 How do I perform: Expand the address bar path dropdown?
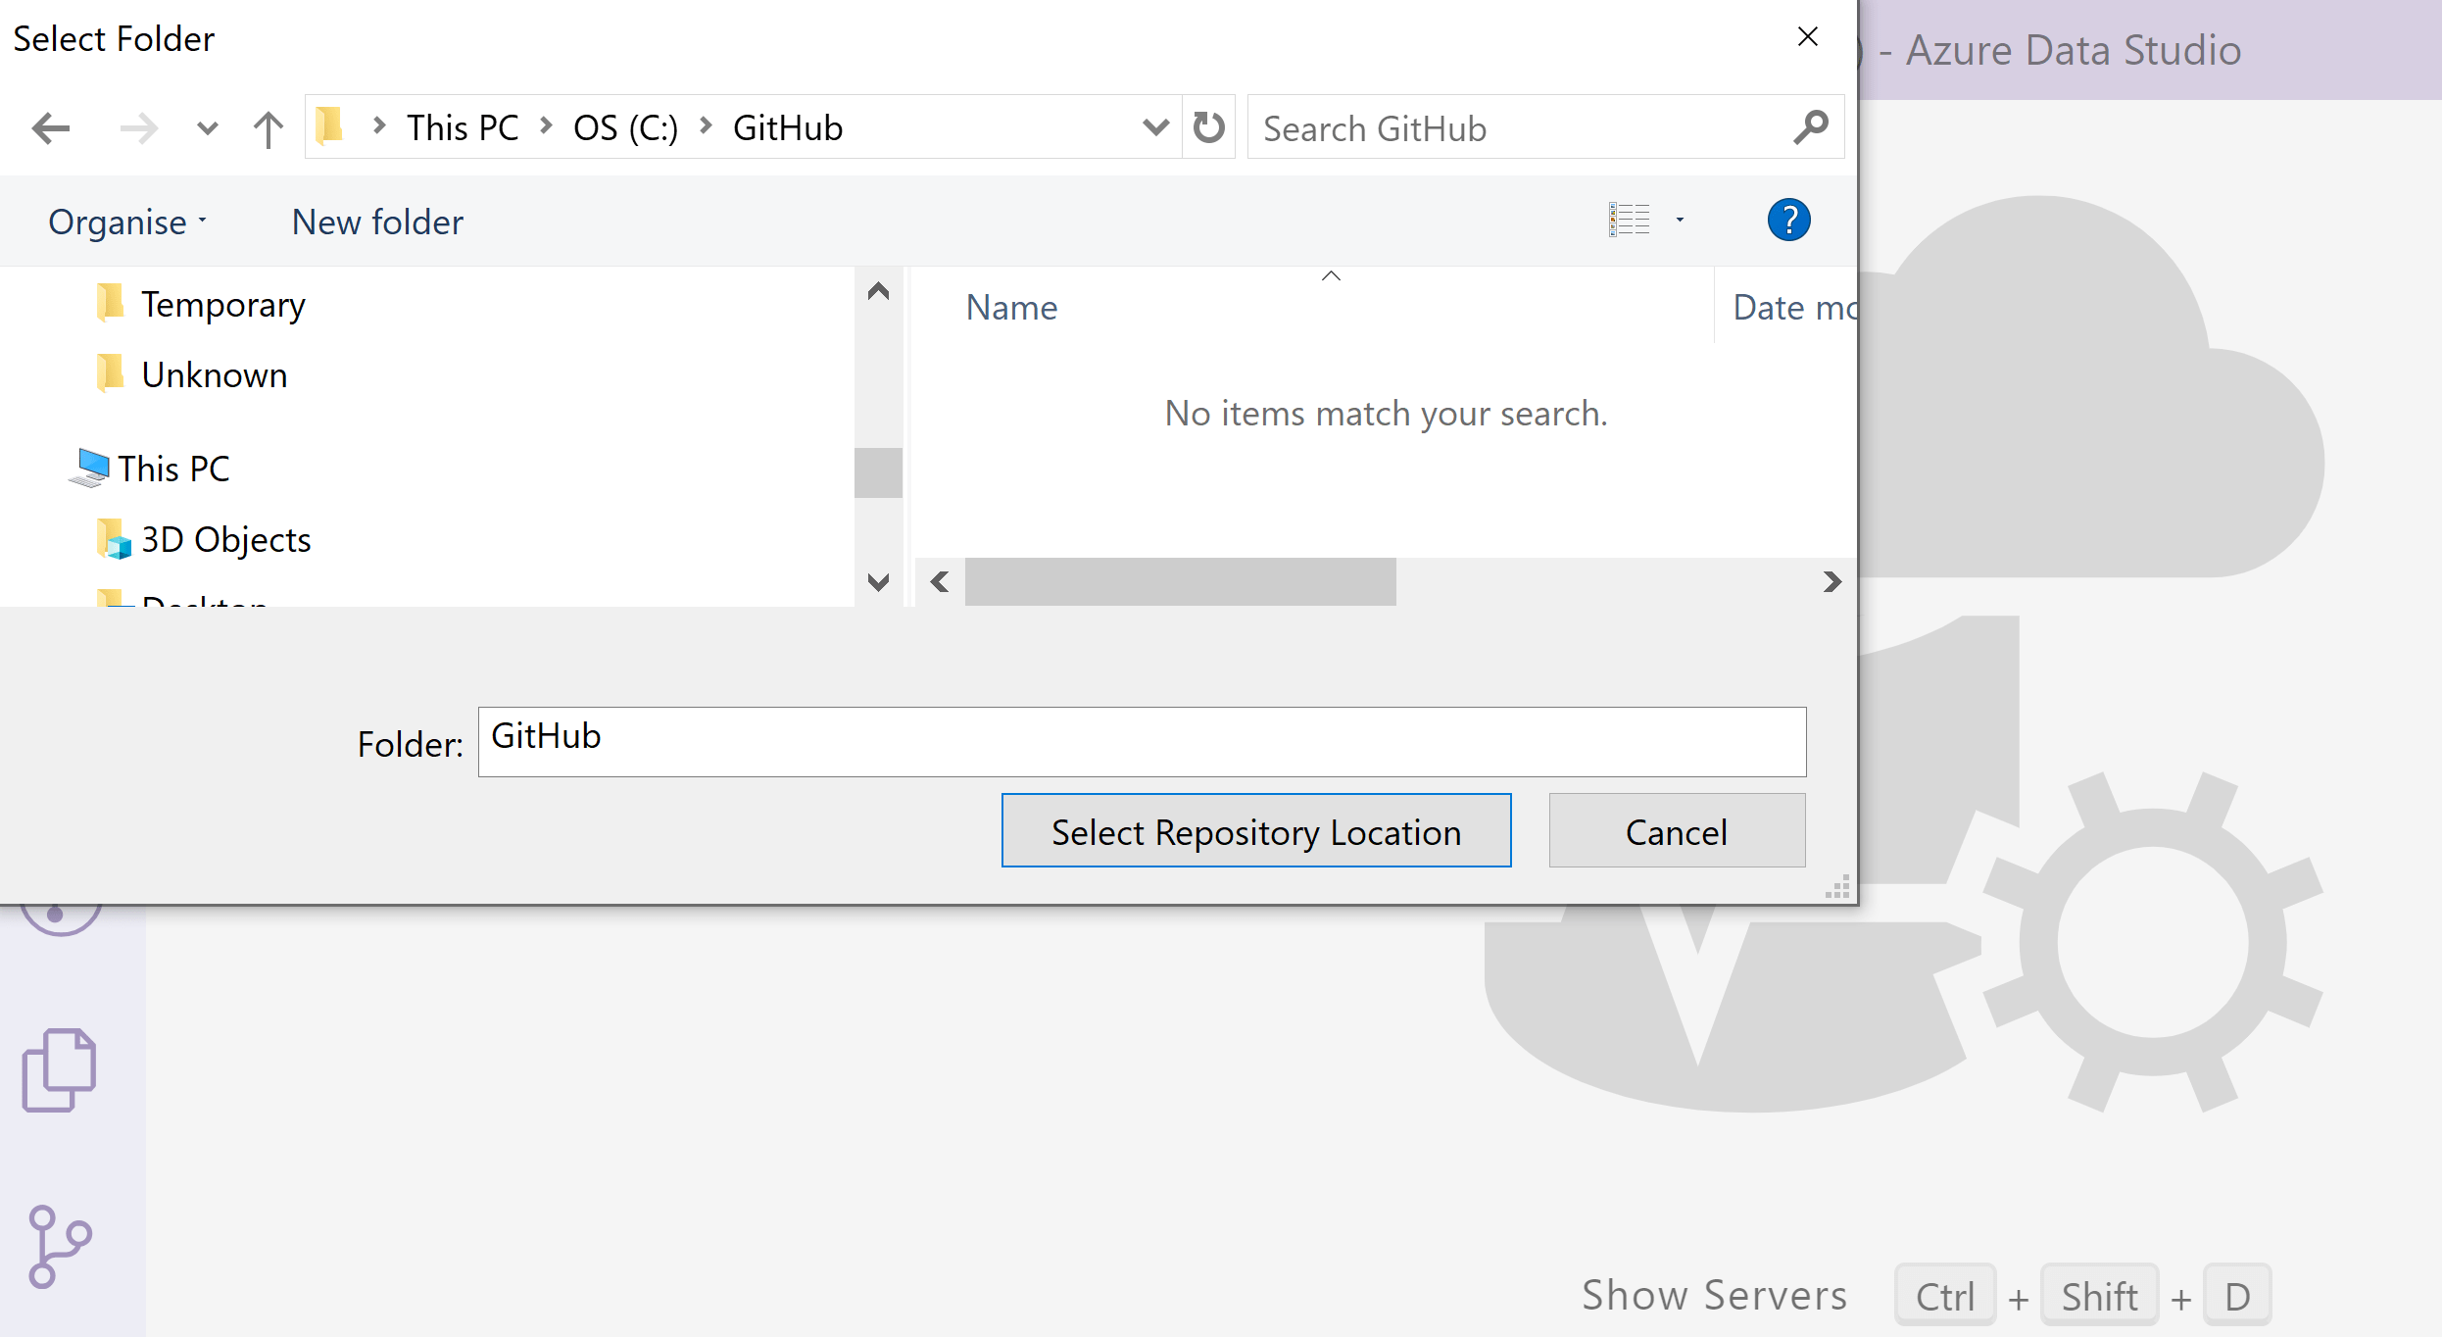pyautogui.click(x=1155, y=127)
